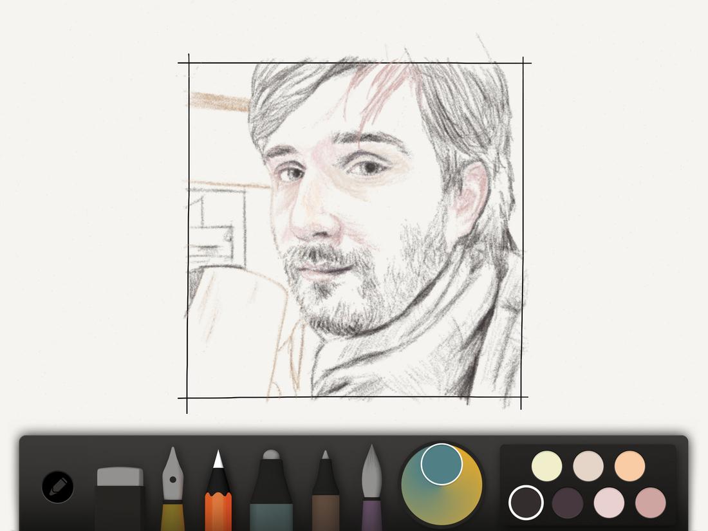
Task: Tap the circular pencil badge icon
Action: coord(57,487)
